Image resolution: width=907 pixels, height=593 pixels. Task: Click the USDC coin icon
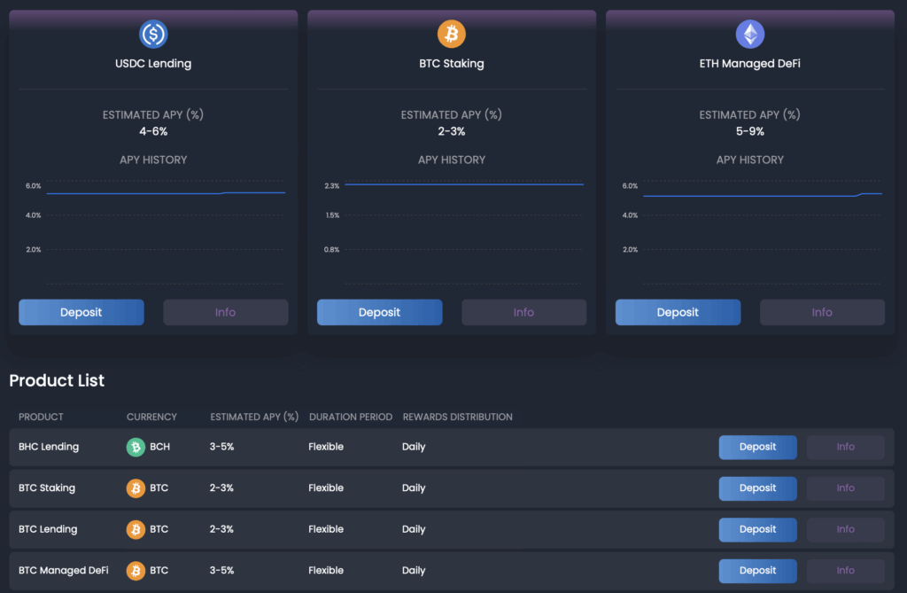(x=153, y=35)
